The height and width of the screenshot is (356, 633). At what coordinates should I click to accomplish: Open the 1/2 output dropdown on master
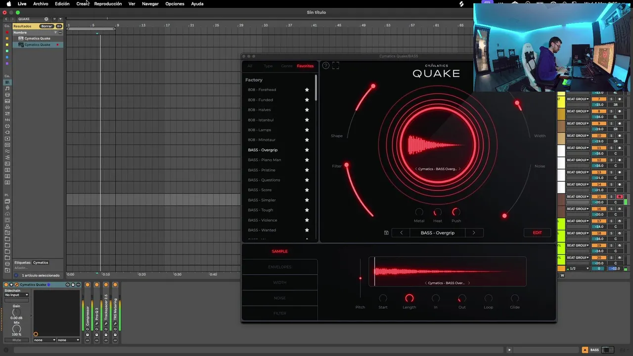(579, 268)
